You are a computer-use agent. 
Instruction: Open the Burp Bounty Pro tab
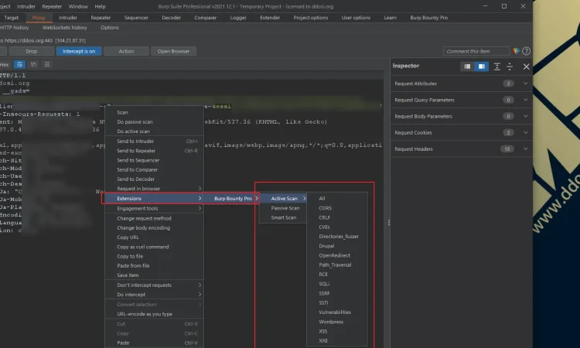point(428,18)
